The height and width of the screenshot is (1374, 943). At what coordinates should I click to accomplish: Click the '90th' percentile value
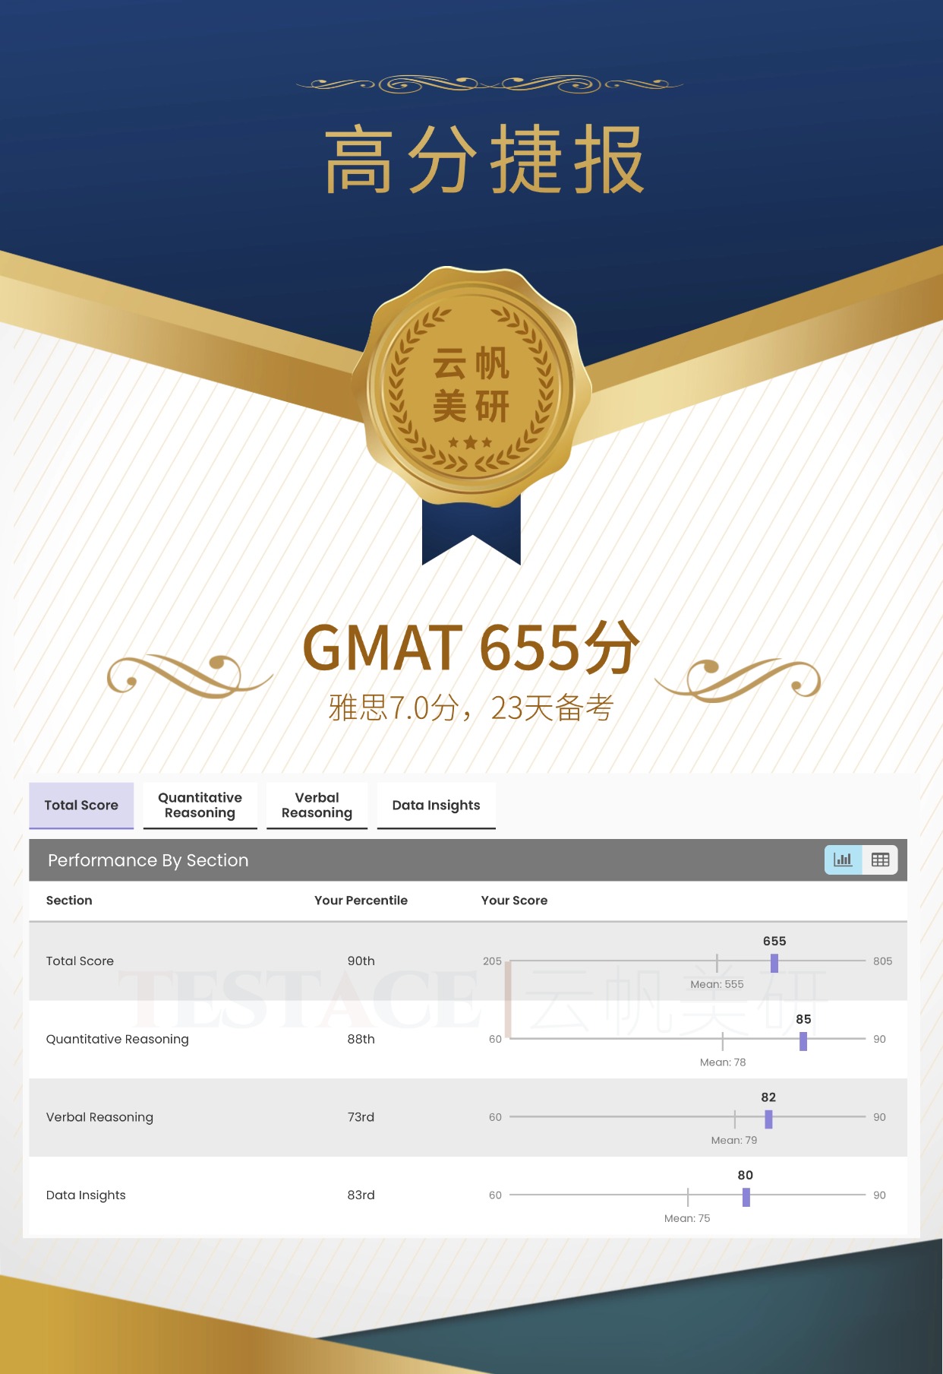(x=361, y=961)
